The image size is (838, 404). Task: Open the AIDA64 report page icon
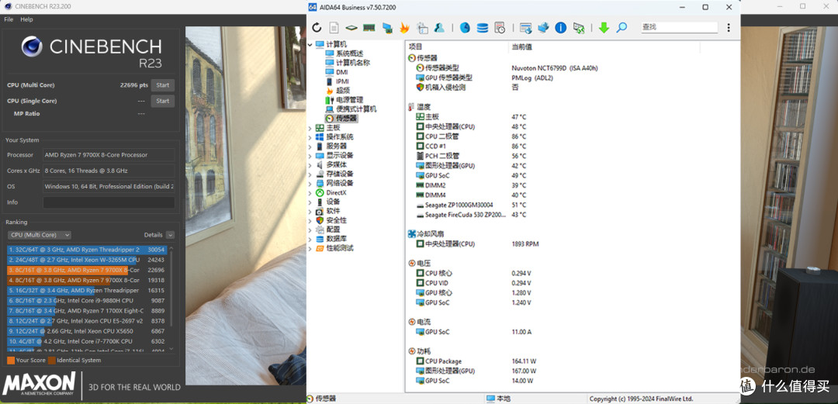pyautogui.click(x=334, y=28)
